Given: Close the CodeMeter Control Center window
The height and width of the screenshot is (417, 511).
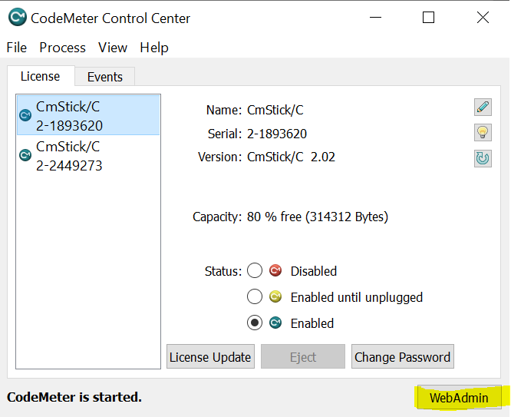Looking at the screenshot, I should [x=483, y=18].
